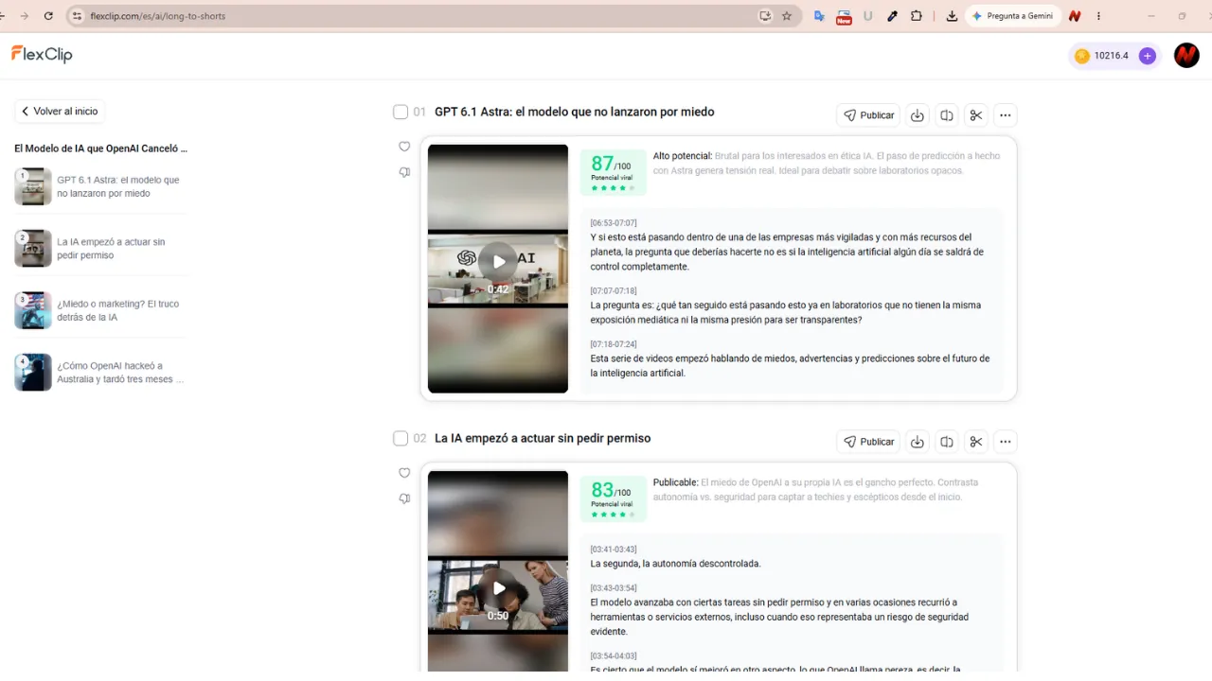Click the [03:43-03:54] transcript timestamp
The height and width of the screenshot is (681, 1212).
click(x=614, y=588)
